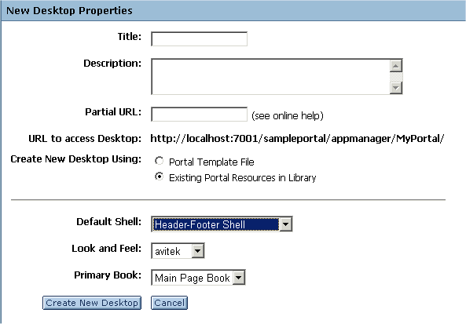Click the Description scrollbar up arrow

(x=396, y=66)
